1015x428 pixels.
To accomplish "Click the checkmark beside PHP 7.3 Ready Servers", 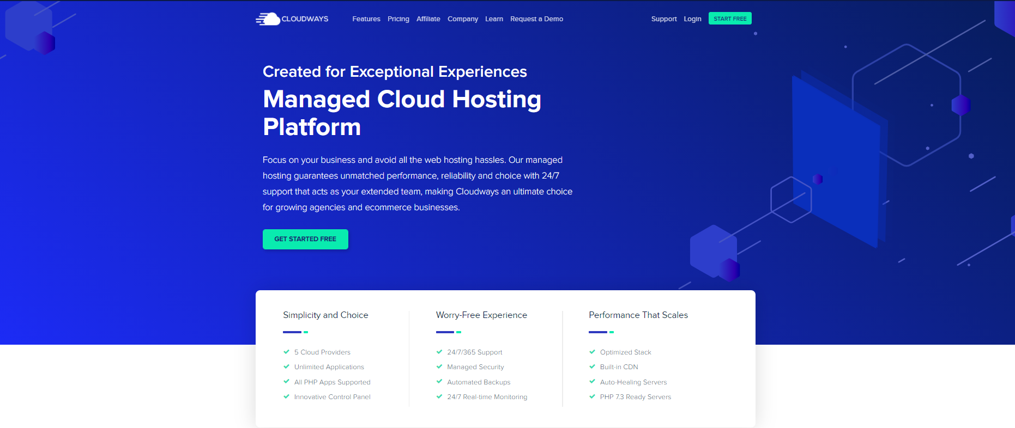I will pyautogui.click(x=592, y=396).
